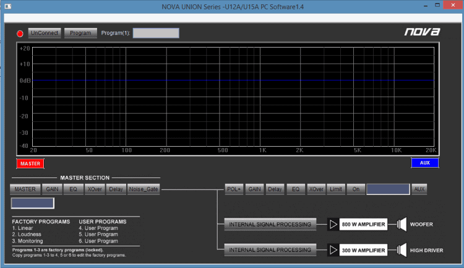Click the AUX button at row end
Image resolution: width=464 pixels, height=268 pixels.
(419, 189)
